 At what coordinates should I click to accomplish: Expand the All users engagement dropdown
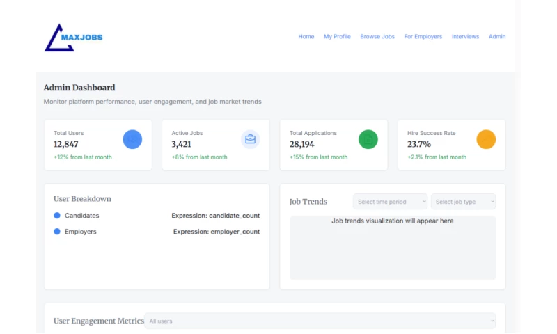320,321
